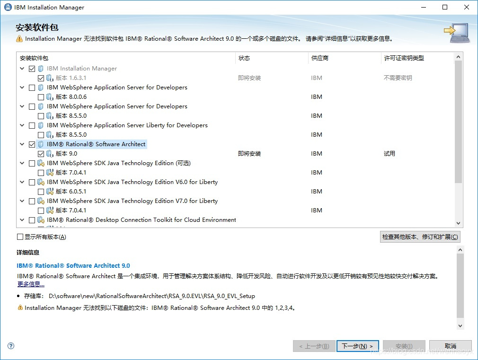Check Desktop Connection Toolkit for Cloud Environment checkbox
The height and width of the screenshot is (360, 478).
32,220
